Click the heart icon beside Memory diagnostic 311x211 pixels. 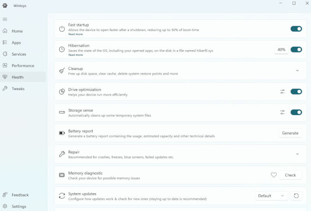[274, 175]
